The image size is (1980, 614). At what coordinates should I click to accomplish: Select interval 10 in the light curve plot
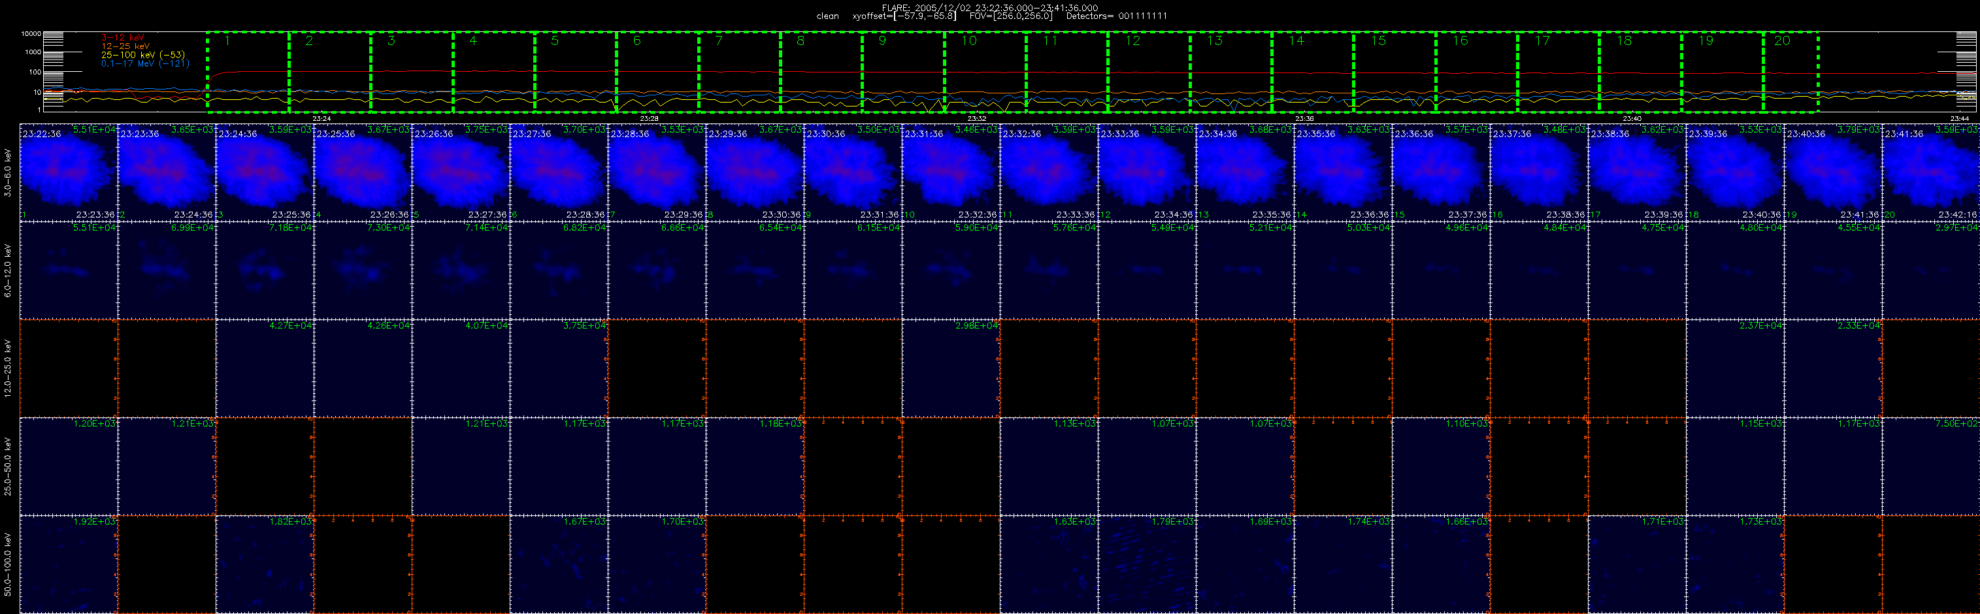(x=985, y=73)
